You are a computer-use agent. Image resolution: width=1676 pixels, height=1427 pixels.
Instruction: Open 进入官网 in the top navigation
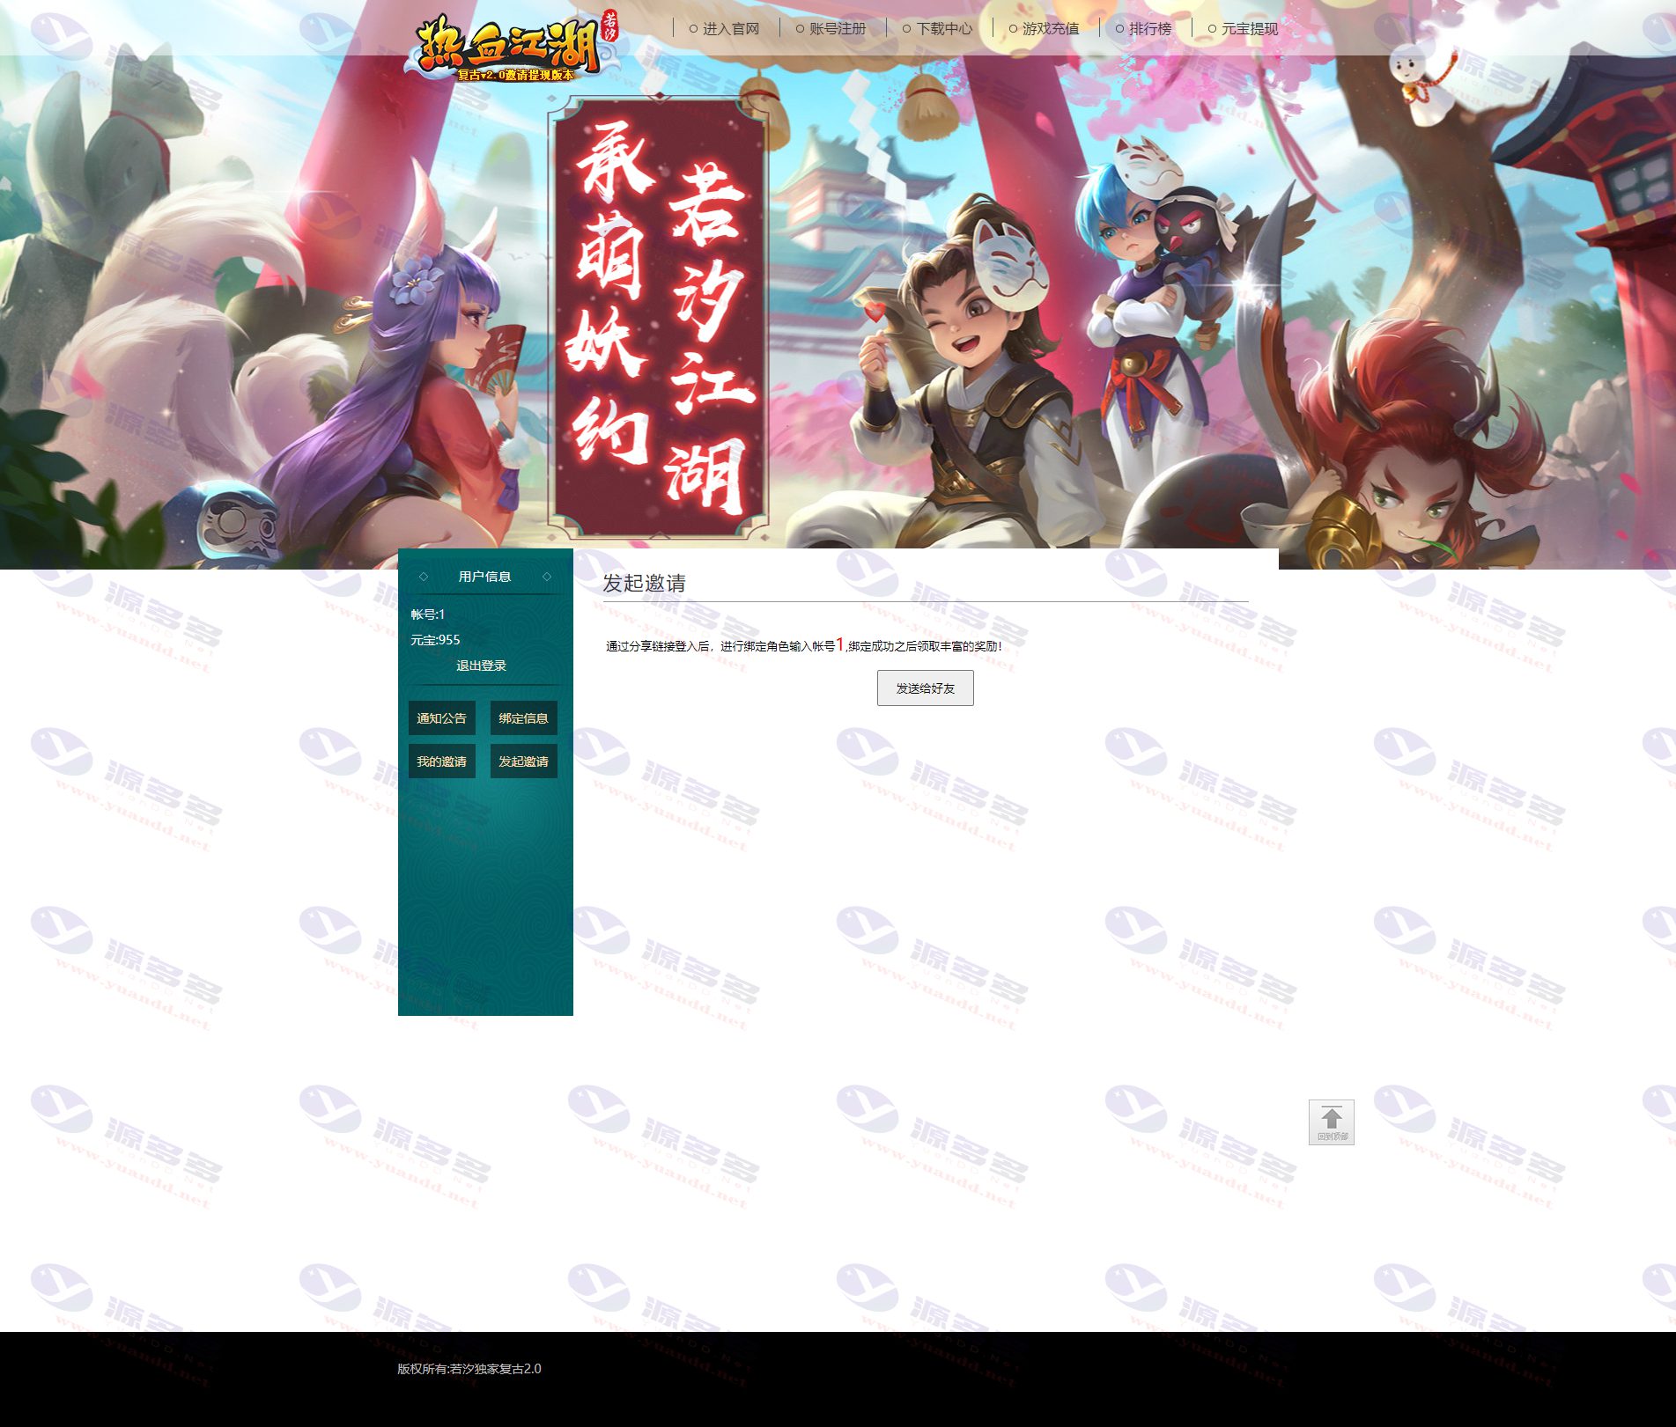click(730, 29)
